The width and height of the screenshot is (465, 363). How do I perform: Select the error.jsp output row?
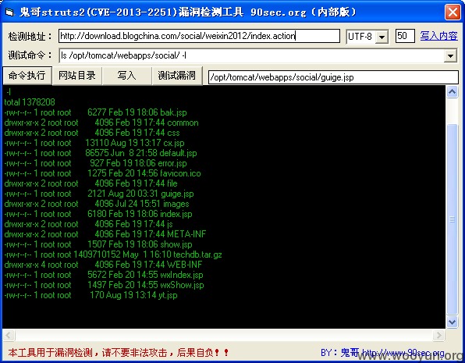pos(95,163)
